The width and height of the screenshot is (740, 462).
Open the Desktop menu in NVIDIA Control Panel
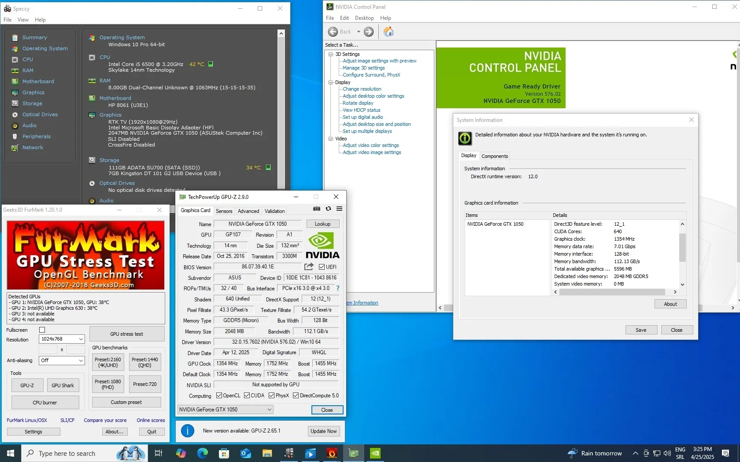pyautogui.click(x=364, y=18)
